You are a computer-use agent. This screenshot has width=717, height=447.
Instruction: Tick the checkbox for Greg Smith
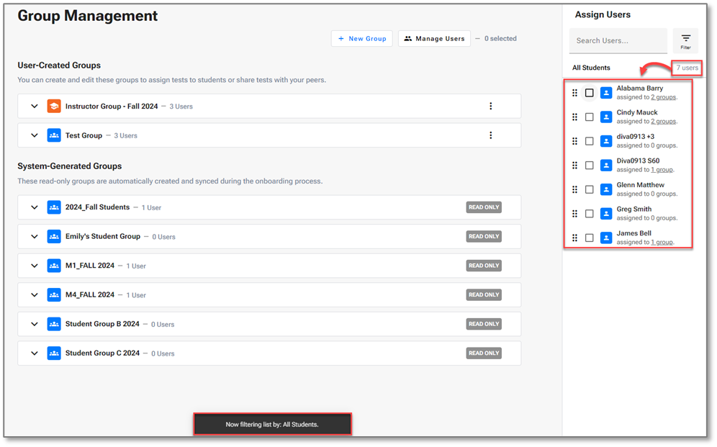click(x=590, y=214)
